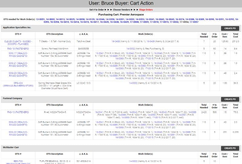242x164 pixels.
Task: Open OTS item SOG-22 (SEALS/O-RINGS/GASKETS)
Action: point(18,133)
